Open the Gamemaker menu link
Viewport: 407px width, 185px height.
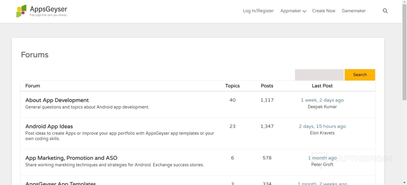click(354, 11)
